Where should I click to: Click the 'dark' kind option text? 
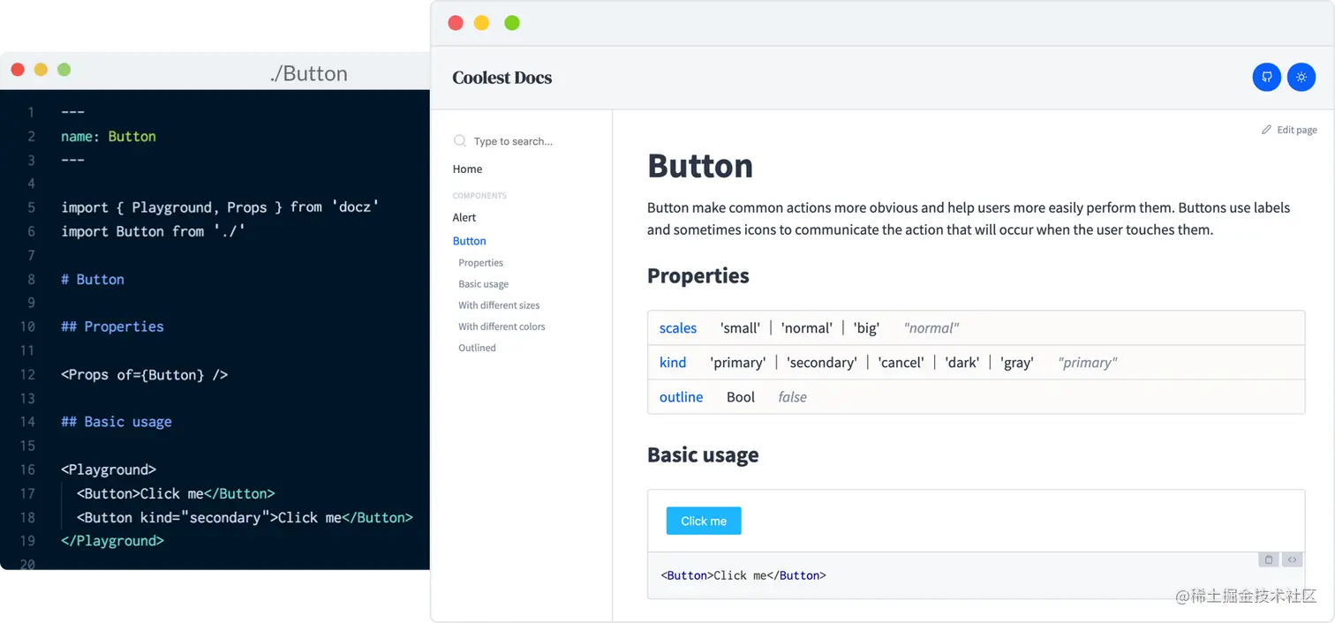point(962,363)
